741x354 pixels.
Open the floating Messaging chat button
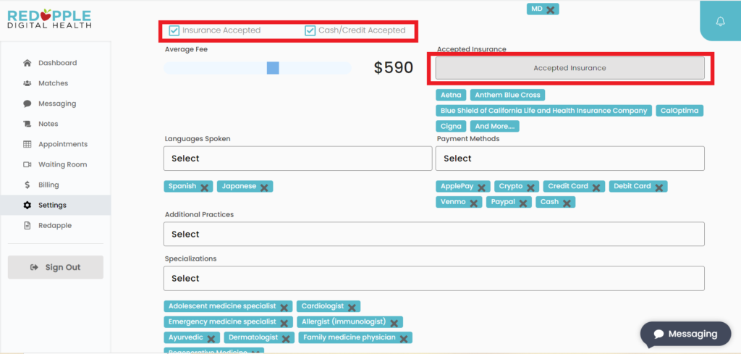[x=685, y=334]
